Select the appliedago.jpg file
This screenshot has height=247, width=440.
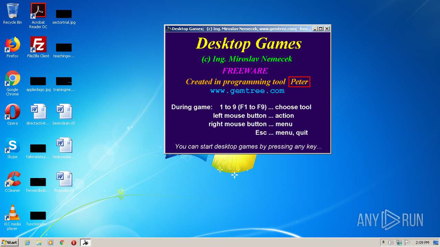(x=38, y=84)
